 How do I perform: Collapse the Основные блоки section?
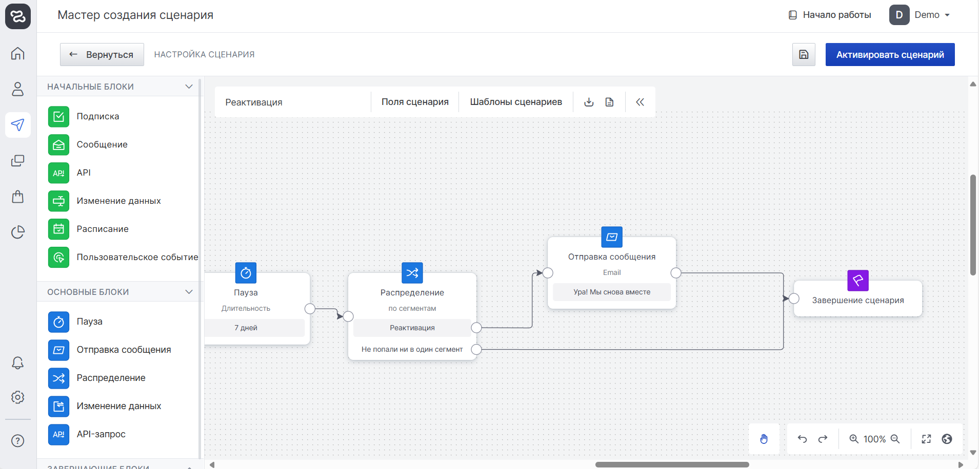pyautogui.click(x=189, y=292)
